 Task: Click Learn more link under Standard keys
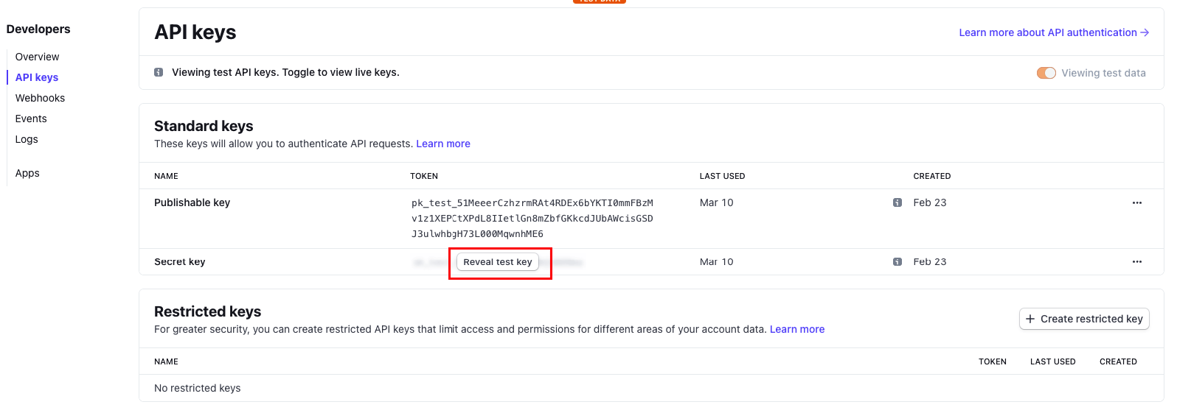tap(443, 144)
